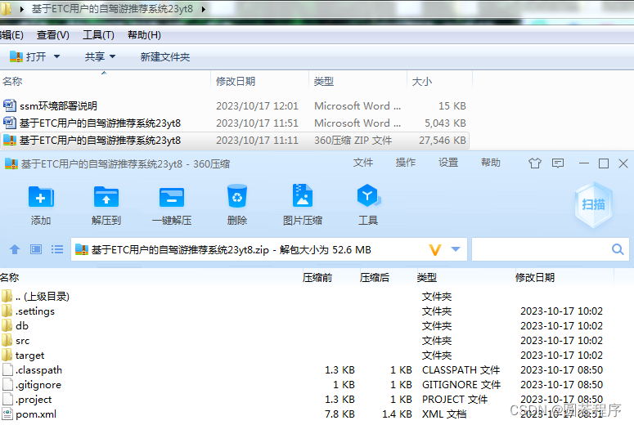Image resolution: width=634 pixels, height=425 pixels.
Task: Go up one level with the blue arrow
Action: pos(15,249)
